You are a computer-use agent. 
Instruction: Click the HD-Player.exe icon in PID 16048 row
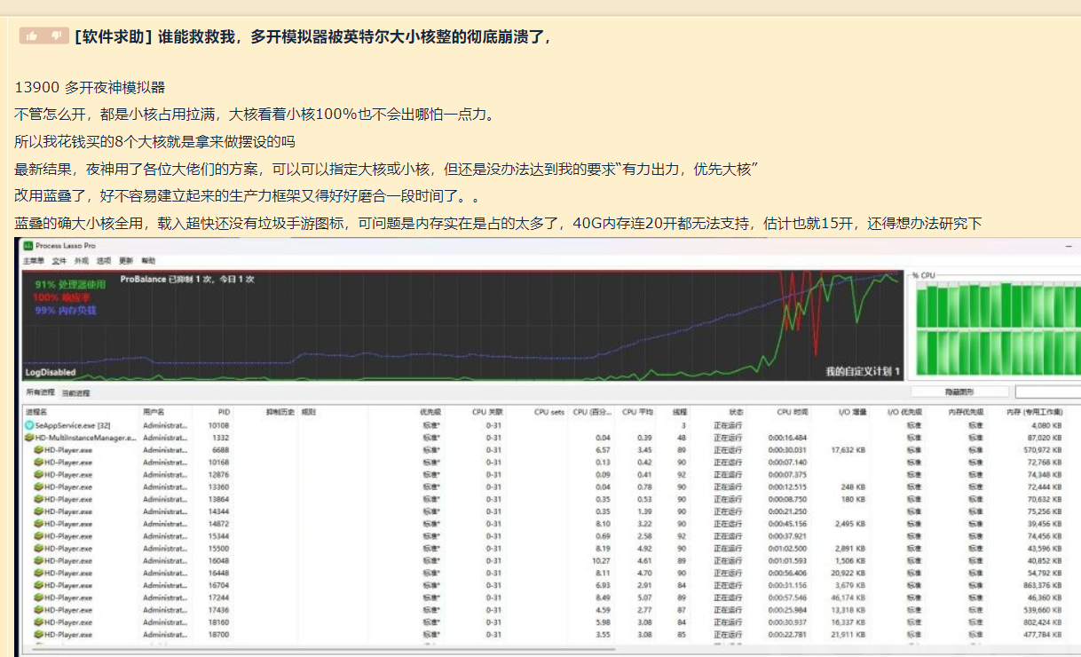[x=39, y=561]
